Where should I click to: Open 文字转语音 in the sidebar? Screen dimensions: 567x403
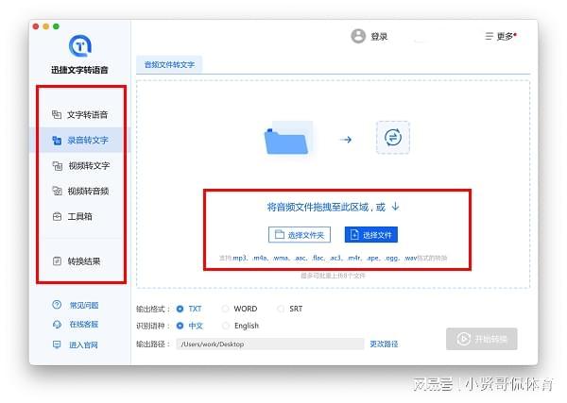point(80,115)
